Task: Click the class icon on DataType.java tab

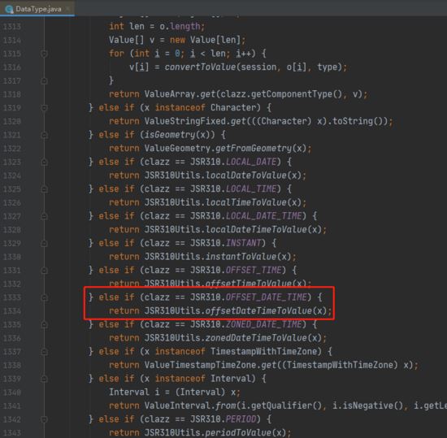Action: tap(9, 9)
